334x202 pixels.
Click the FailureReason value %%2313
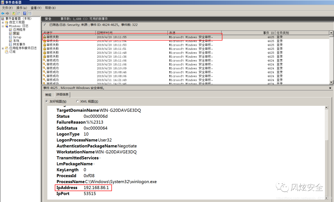(x=95, y=122)
